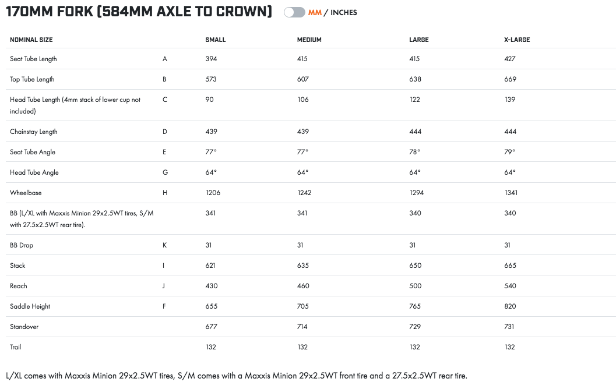Select the Large wheelbase value 1294
This screenshot has height=389, width=616.
[x=417, y=193]
